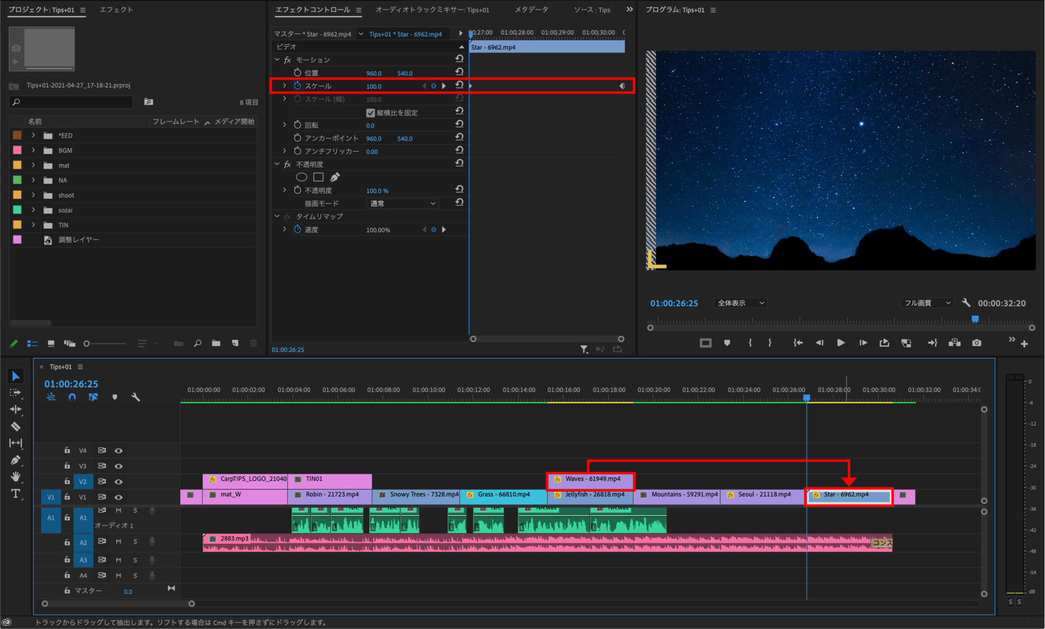Screen dimensions: 1045x629
Task: Expand the sozai bin folder
Action: coord(34,210)
